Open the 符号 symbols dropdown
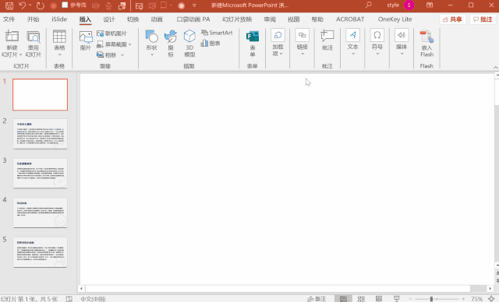 [x=377, y=43]
